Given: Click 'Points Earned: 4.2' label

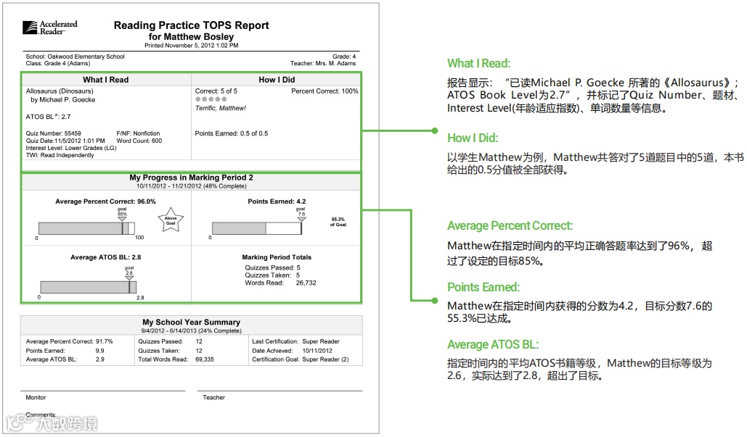Looking at the screenshot, I should point(277,201).
